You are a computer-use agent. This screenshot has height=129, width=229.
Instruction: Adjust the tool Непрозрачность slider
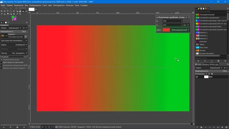click(x=14, y=32)
